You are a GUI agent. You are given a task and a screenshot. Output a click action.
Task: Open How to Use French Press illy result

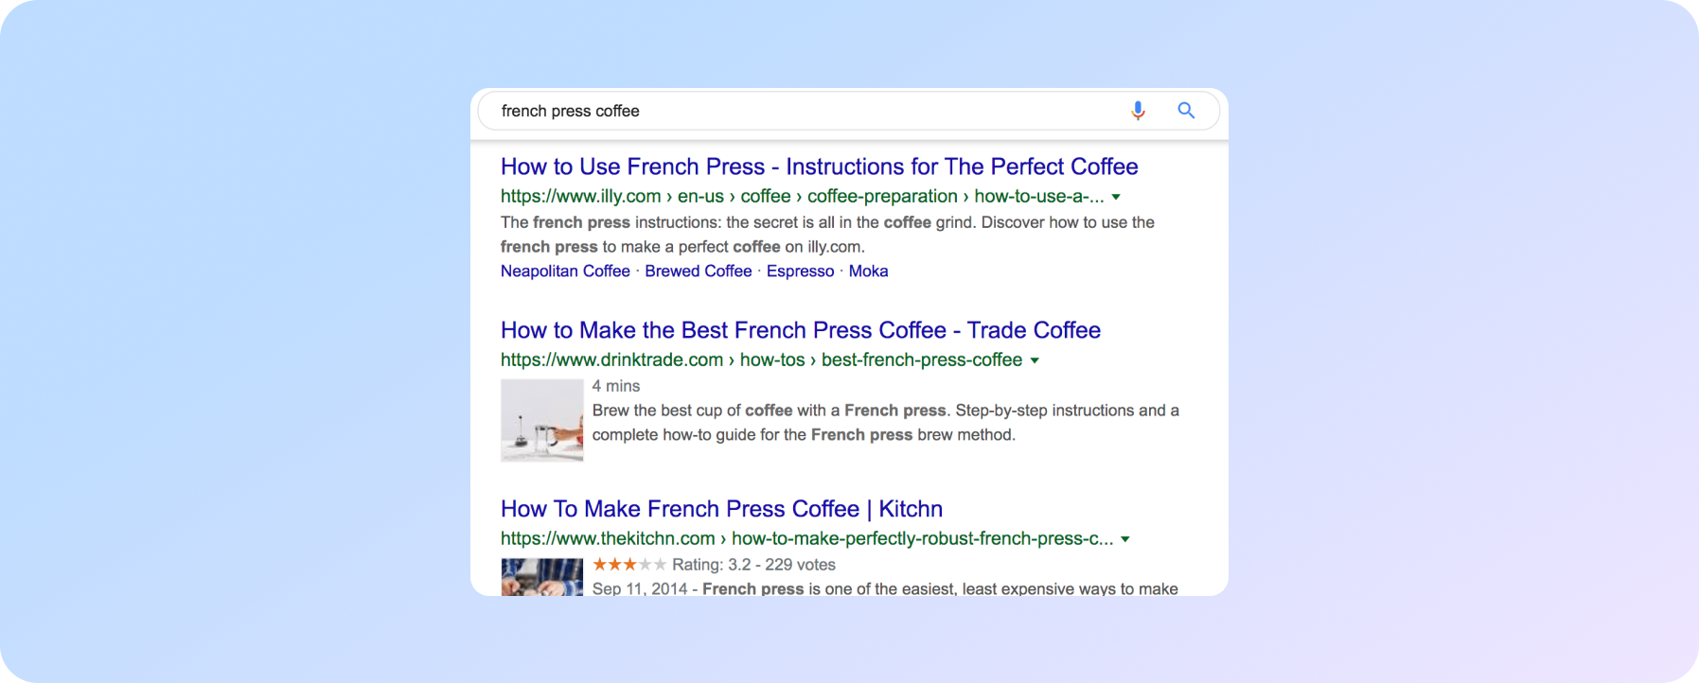[x=819, y=166]
